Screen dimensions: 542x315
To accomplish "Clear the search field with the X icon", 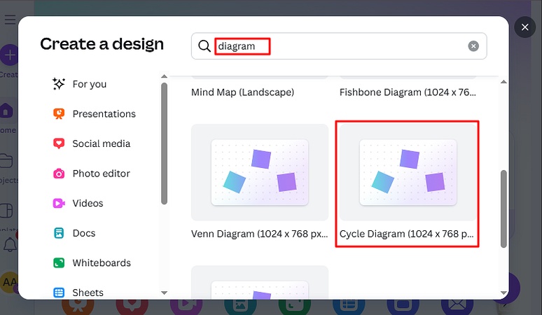I will pyautogui.click(x=473, y=46).
